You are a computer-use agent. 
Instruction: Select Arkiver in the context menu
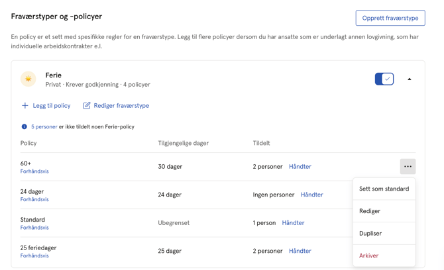384,255
